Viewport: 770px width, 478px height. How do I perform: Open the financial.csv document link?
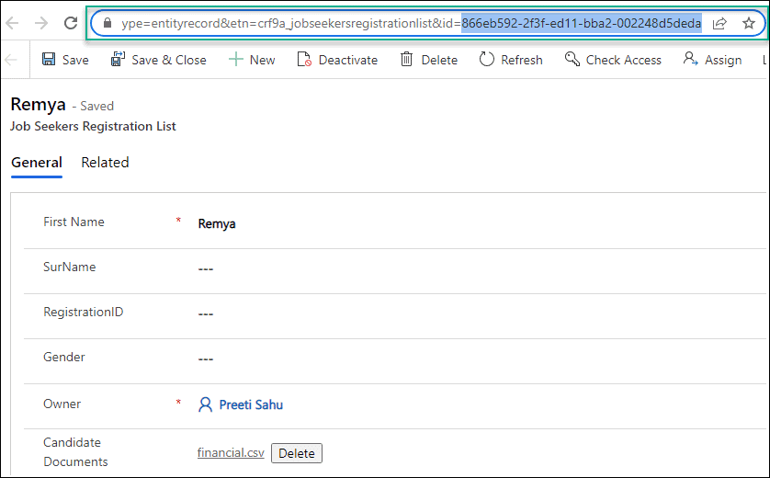point(231,452)
